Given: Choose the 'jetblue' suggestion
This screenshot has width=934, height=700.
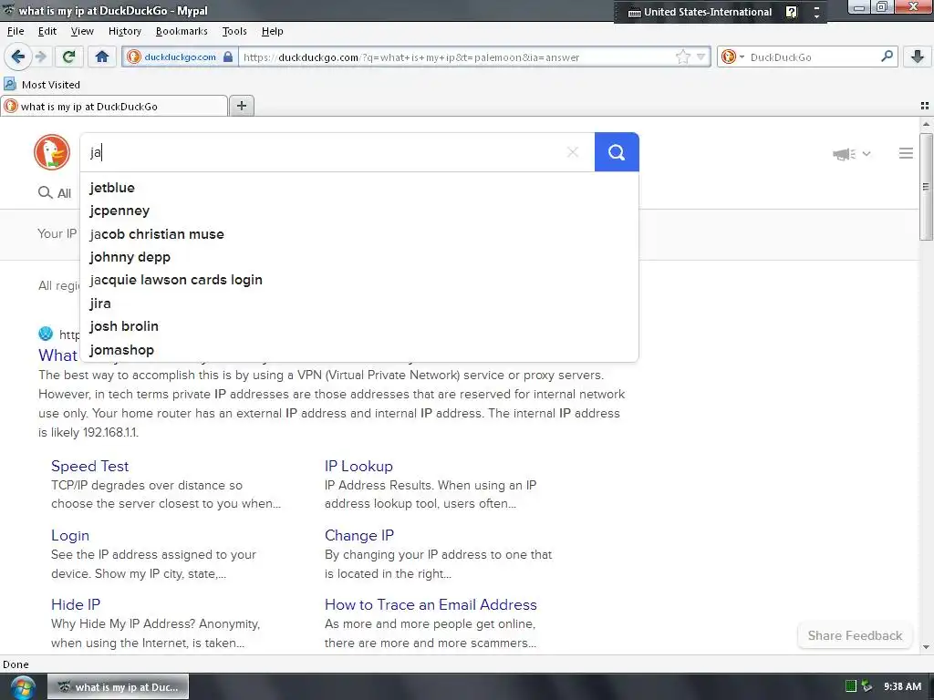Looking at the screenshot, I should pyautogui.click(x=359, y=188).
